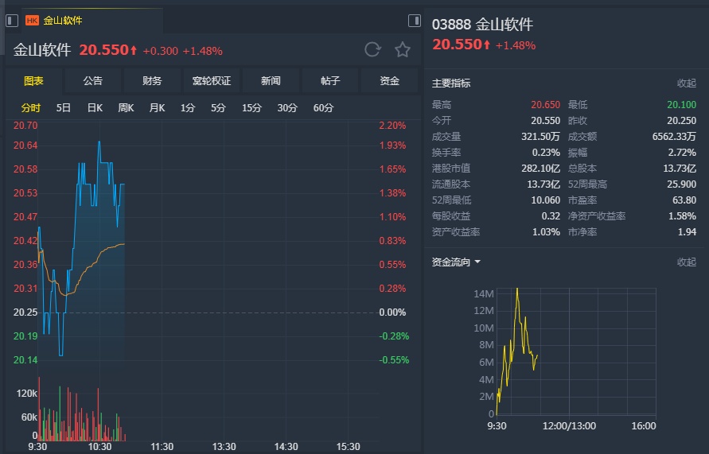Toggle the right panel layout icon

414,21
